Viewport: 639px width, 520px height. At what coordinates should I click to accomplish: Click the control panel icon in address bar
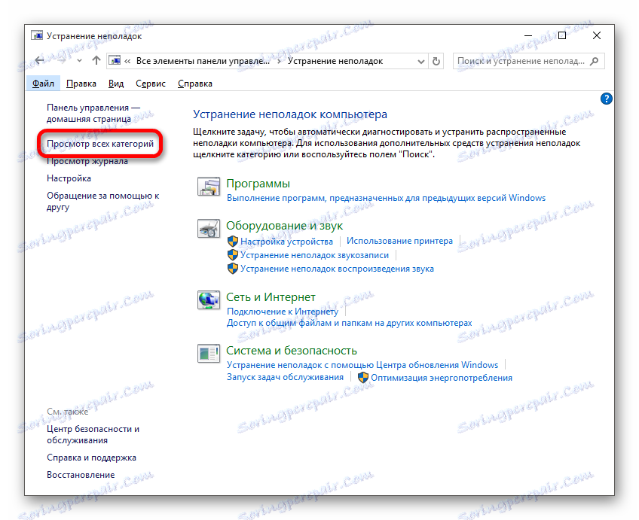(115, 61)
